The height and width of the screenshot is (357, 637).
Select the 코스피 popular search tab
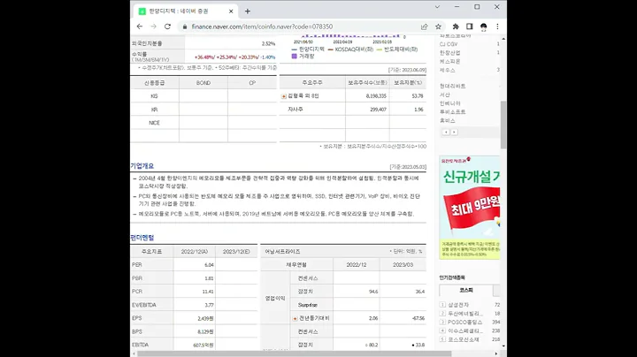click(466, 291)
